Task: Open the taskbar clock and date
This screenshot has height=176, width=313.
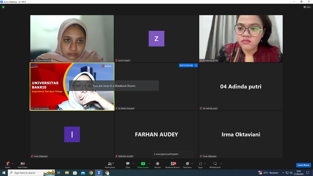Action: (298, 173)
